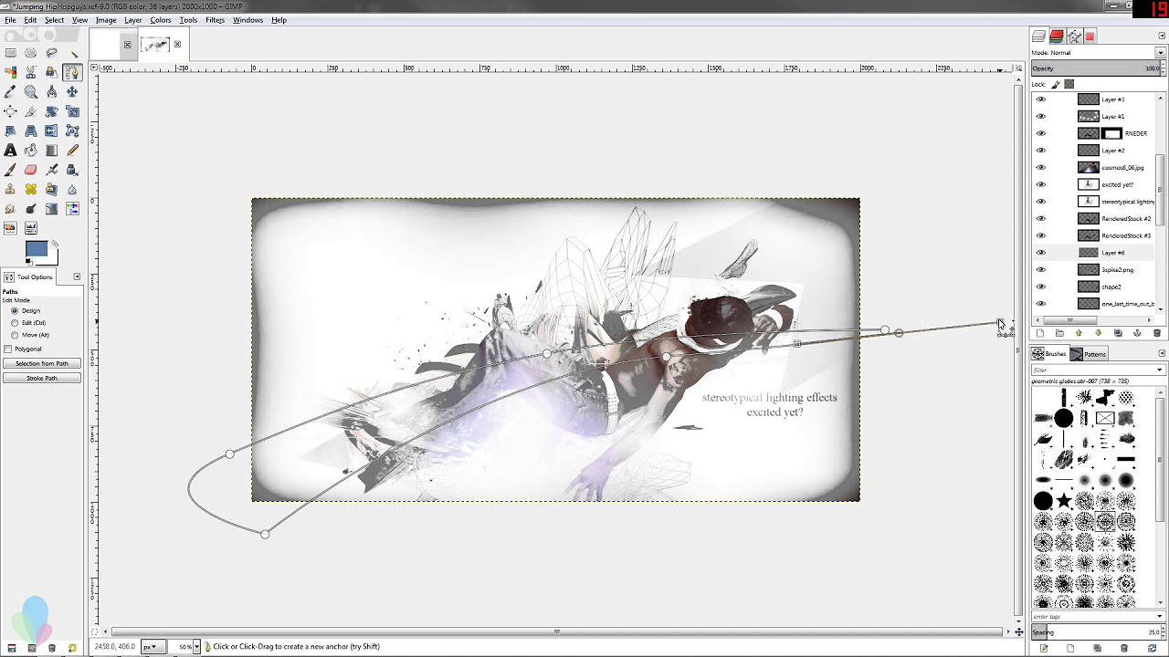This screenshot has width=1169, height=657.
Task: Click the foreground blue color swatch
Action: [x=36, y=249]
